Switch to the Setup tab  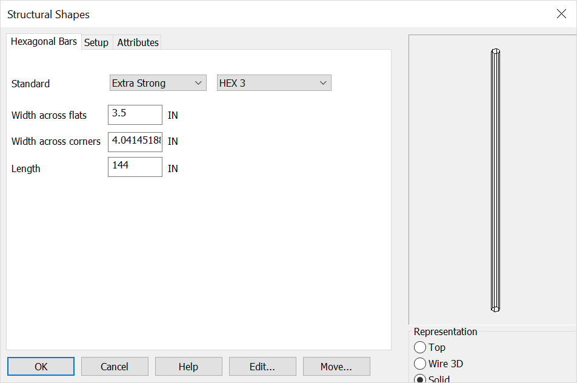pos(96,42)
